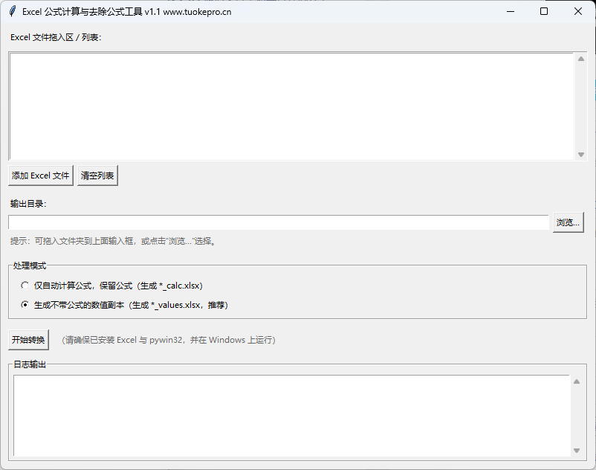Click inside the Excel file drop list area
The width and height of the screenshot is (596, 470).
coord(291,106)
